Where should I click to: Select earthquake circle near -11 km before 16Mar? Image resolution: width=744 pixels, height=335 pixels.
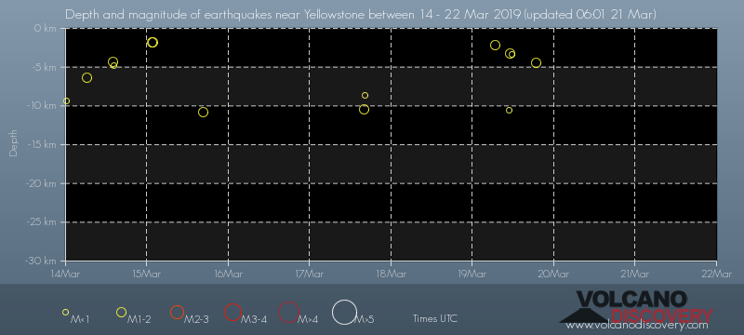tap(203, 112)
